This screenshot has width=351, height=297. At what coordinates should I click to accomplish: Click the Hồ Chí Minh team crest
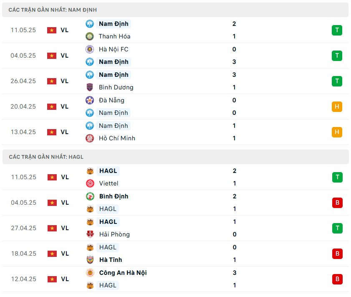(90, 138)
